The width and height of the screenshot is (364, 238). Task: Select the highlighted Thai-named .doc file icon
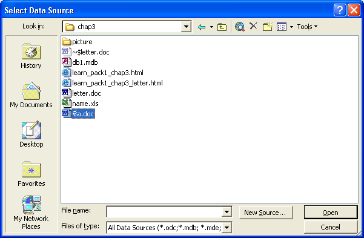pyautogui.click(x=67, y=113)
